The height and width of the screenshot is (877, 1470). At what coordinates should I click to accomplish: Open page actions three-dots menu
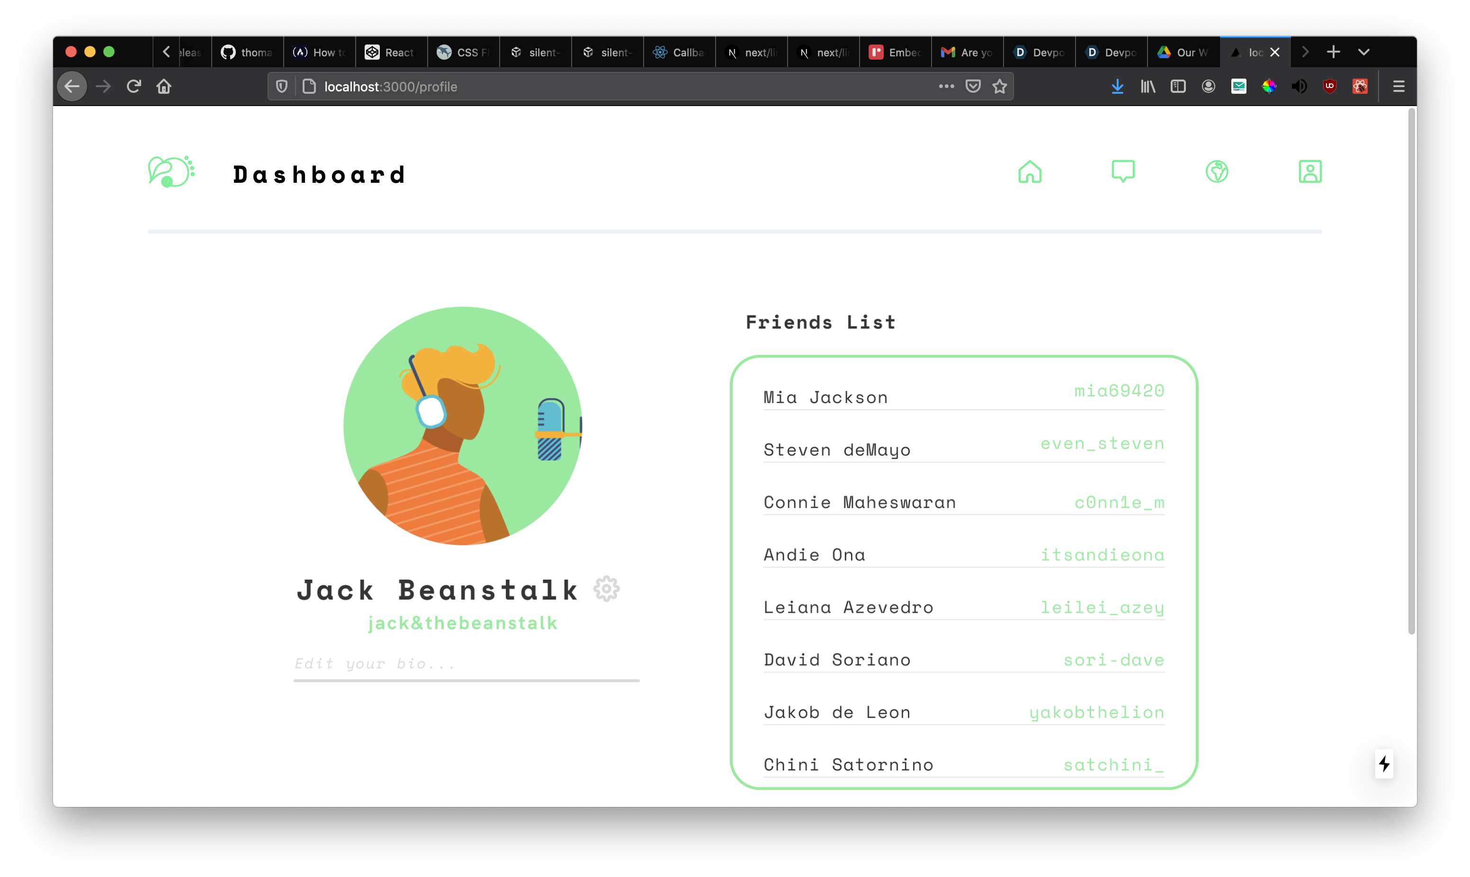point(946,87)
